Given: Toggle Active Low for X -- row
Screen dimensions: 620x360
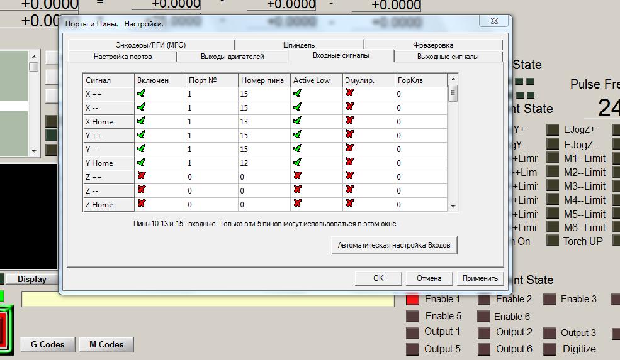Looking at the screenshot, I should click(x=297, y=107).
